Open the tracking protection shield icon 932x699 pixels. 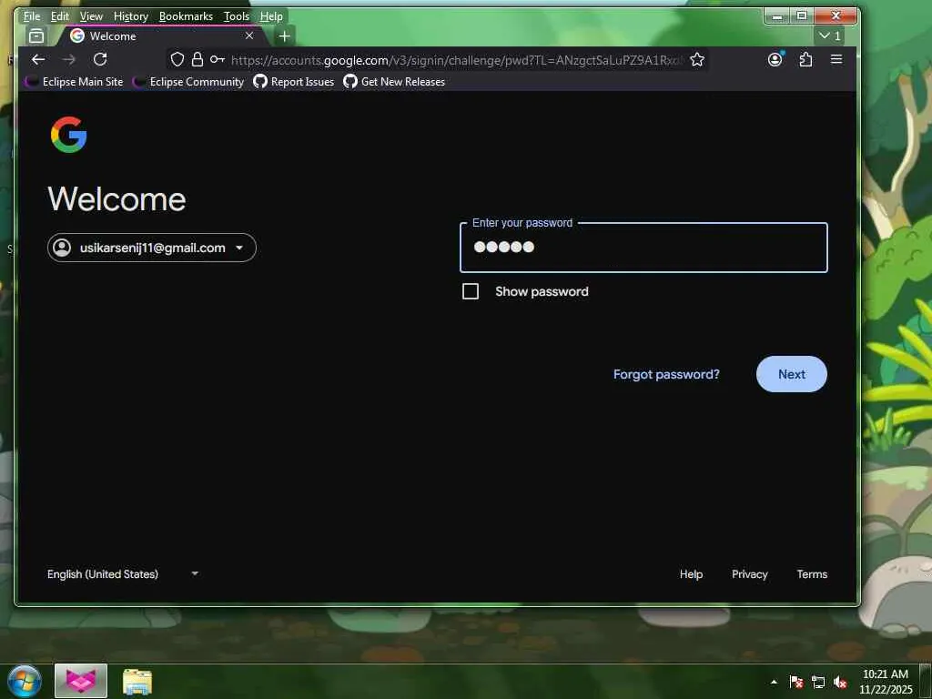[177, 59]
